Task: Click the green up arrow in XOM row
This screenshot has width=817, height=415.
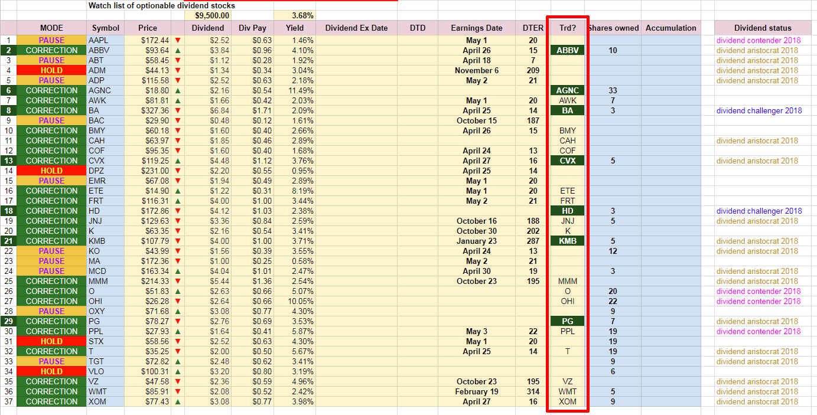Action: coord(178,401)
